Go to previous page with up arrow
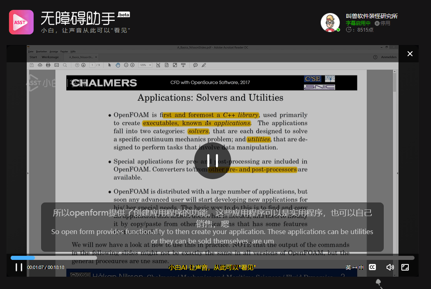The height and width of the screenshot is (289, 431). tap(77, 65)
